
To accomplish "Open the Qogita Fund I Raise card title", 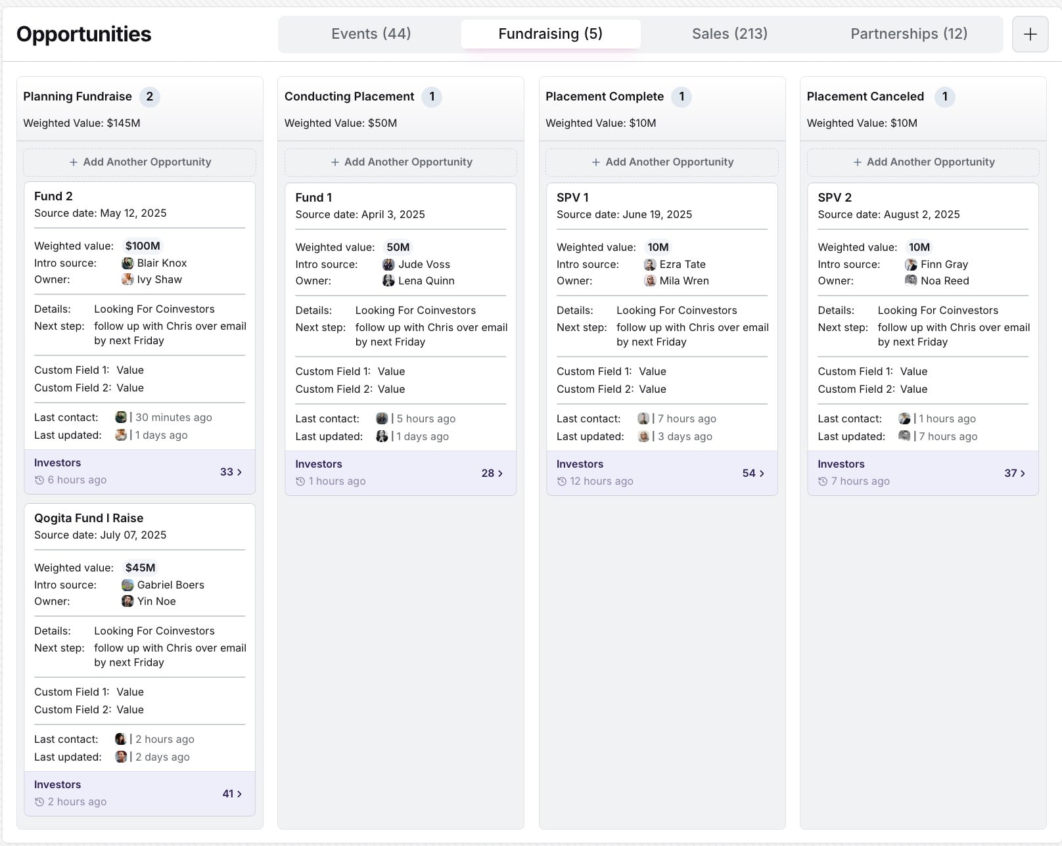I will click(x=89, y=518).
